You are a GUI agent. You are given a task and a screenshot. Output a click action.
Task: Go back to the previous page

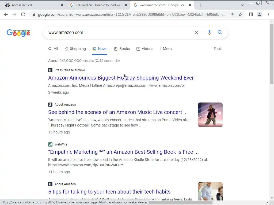pyautogui.click(x=6, y=14)
